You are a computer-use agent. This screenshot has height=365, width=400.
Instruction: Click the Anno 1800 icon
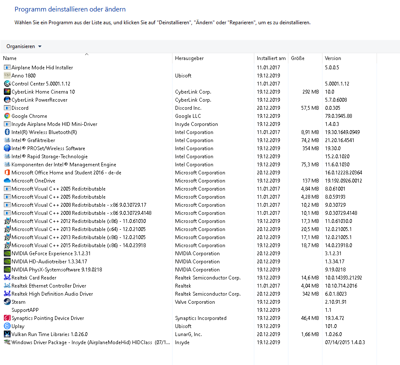tap(7, 76)
